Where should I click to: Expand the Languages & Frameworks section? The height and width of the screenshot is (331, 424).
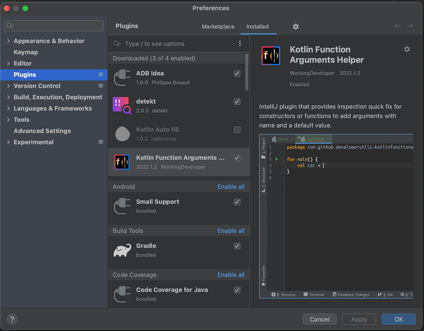click(8, 108)
